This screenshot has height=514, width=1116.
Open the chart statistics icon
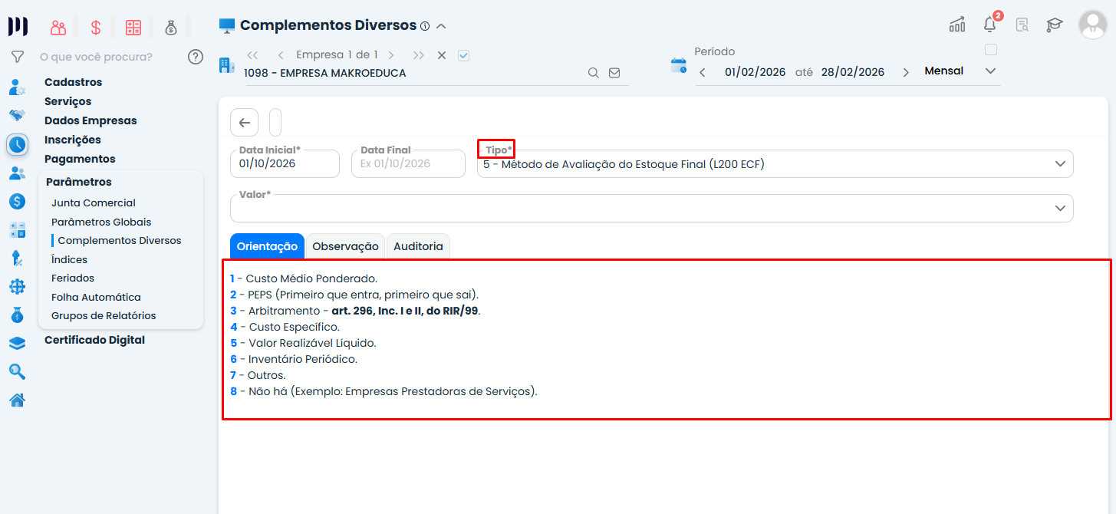pos(957,25)
